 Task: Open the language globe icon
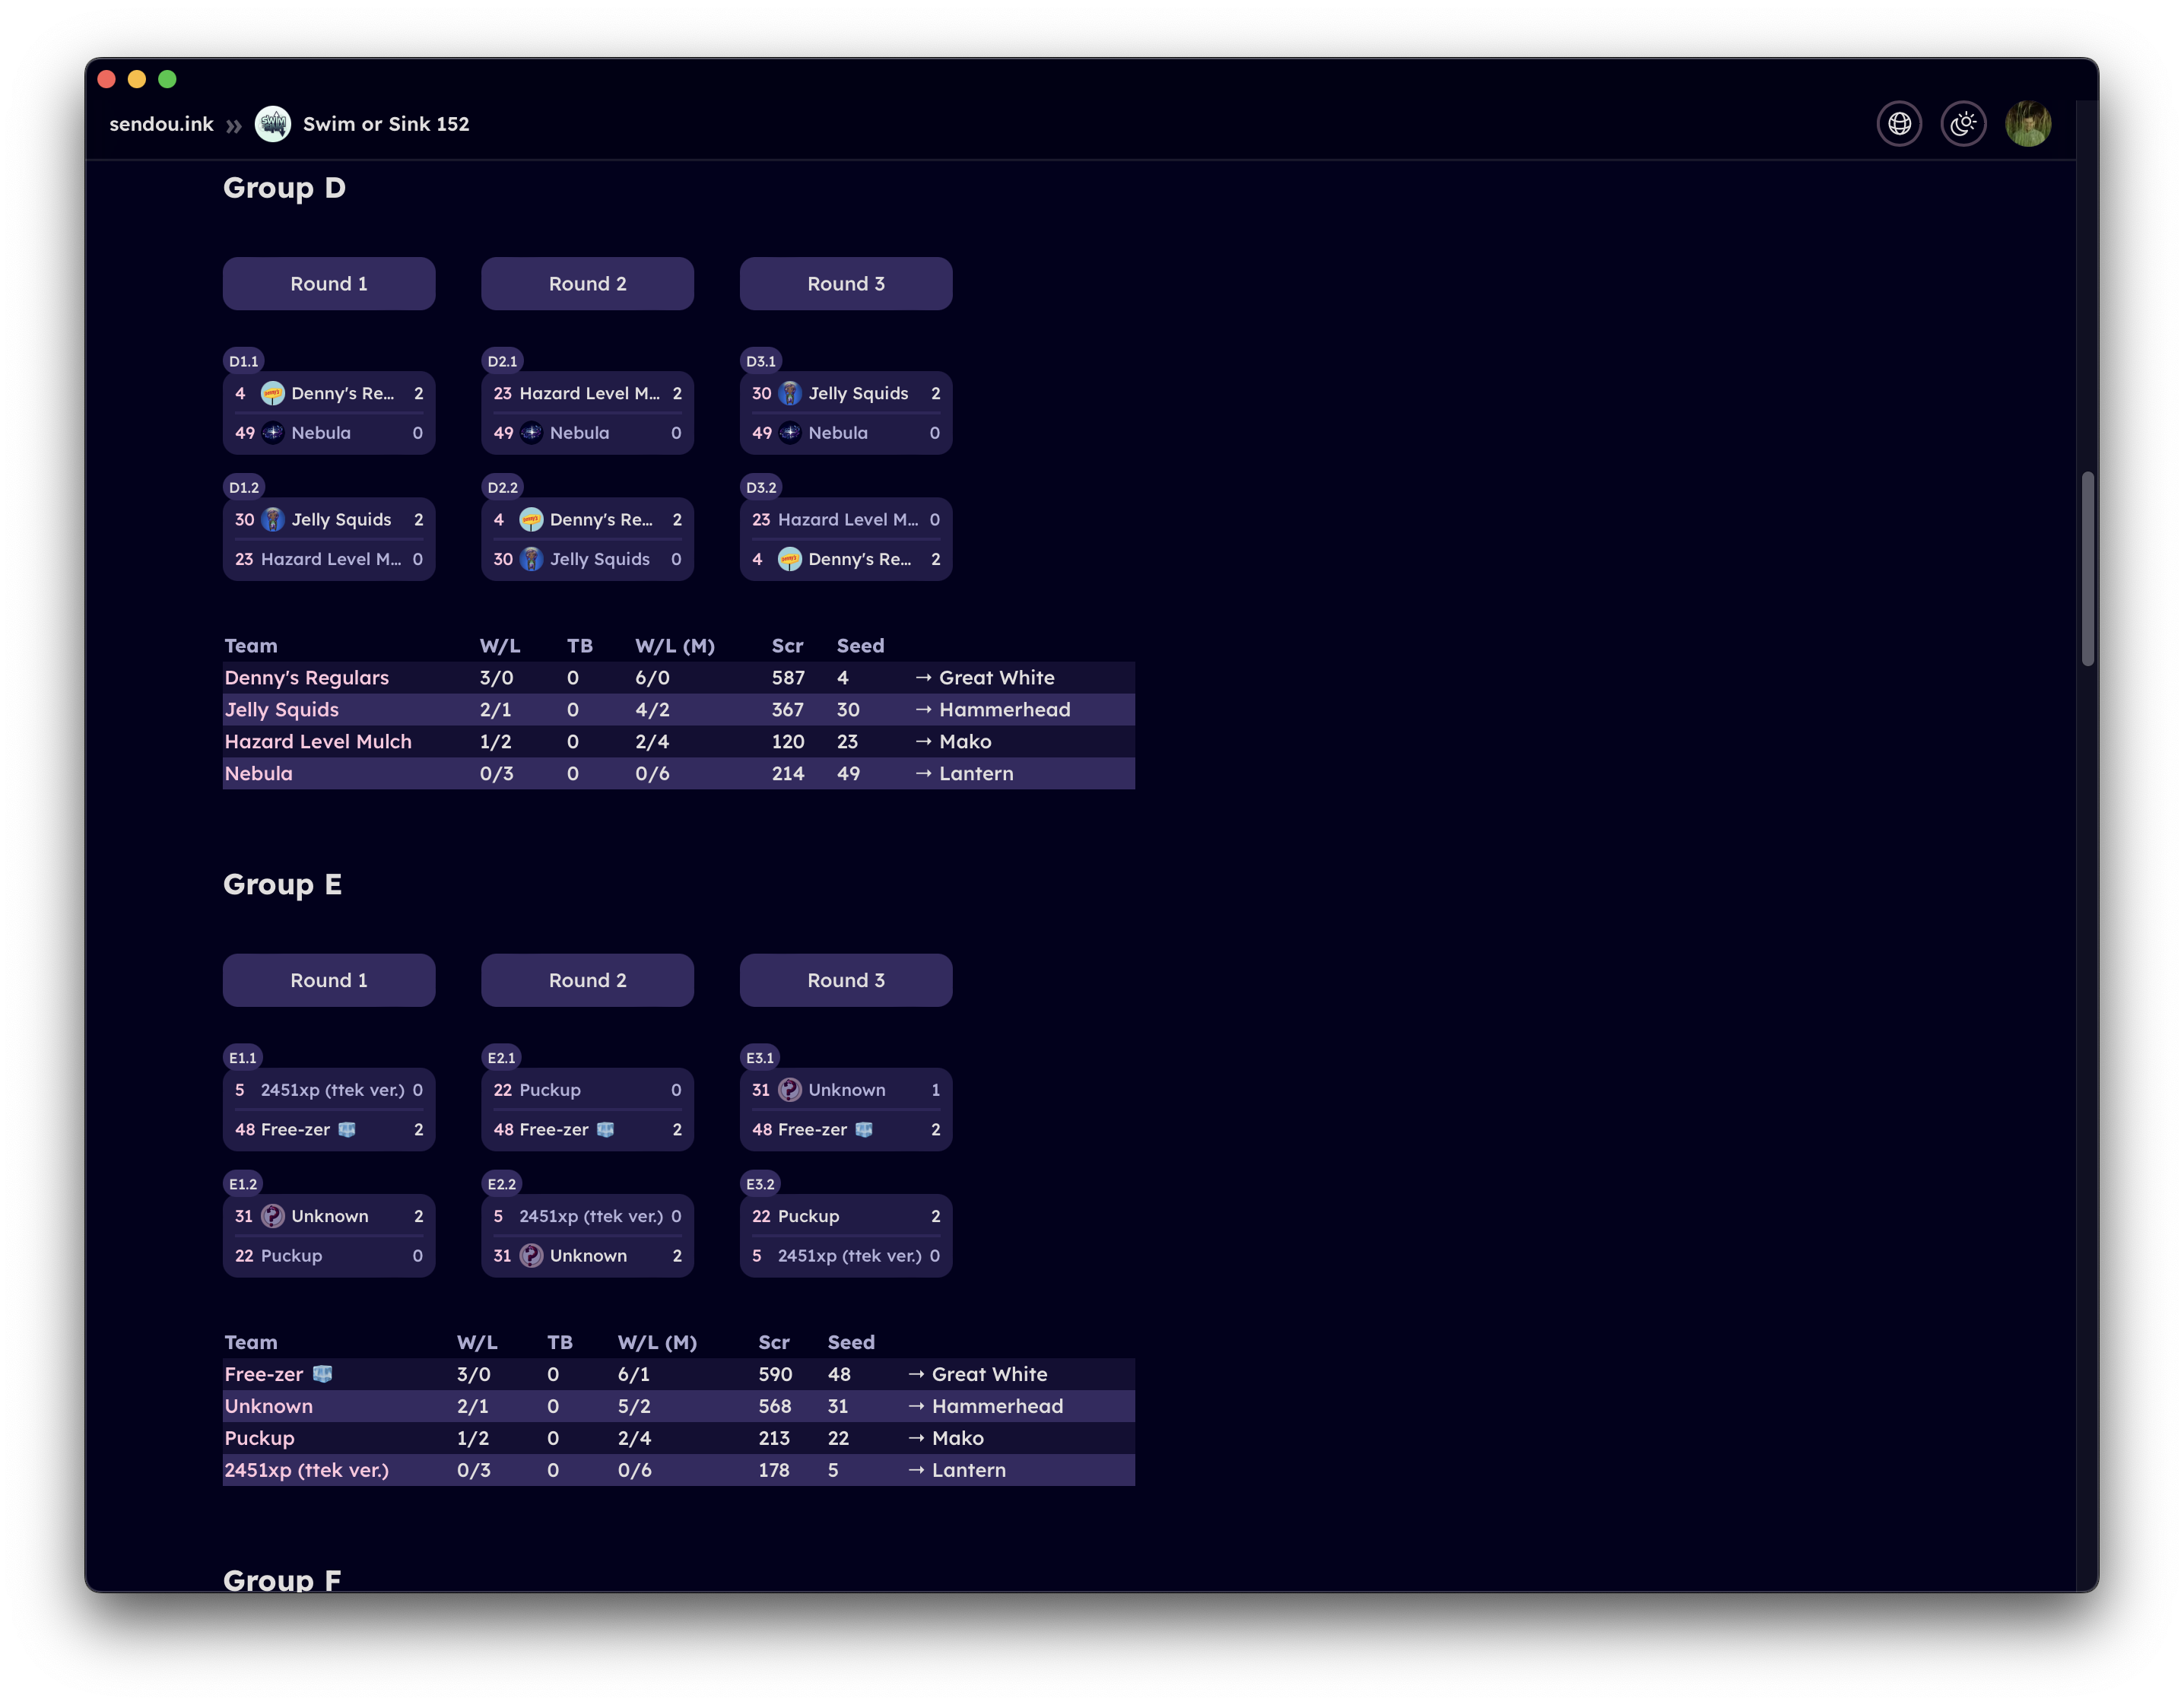[x=1899, y=124]
